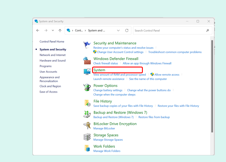Go forward with the right arrow button
Screen dimensions: 226x162
point(46,30)
